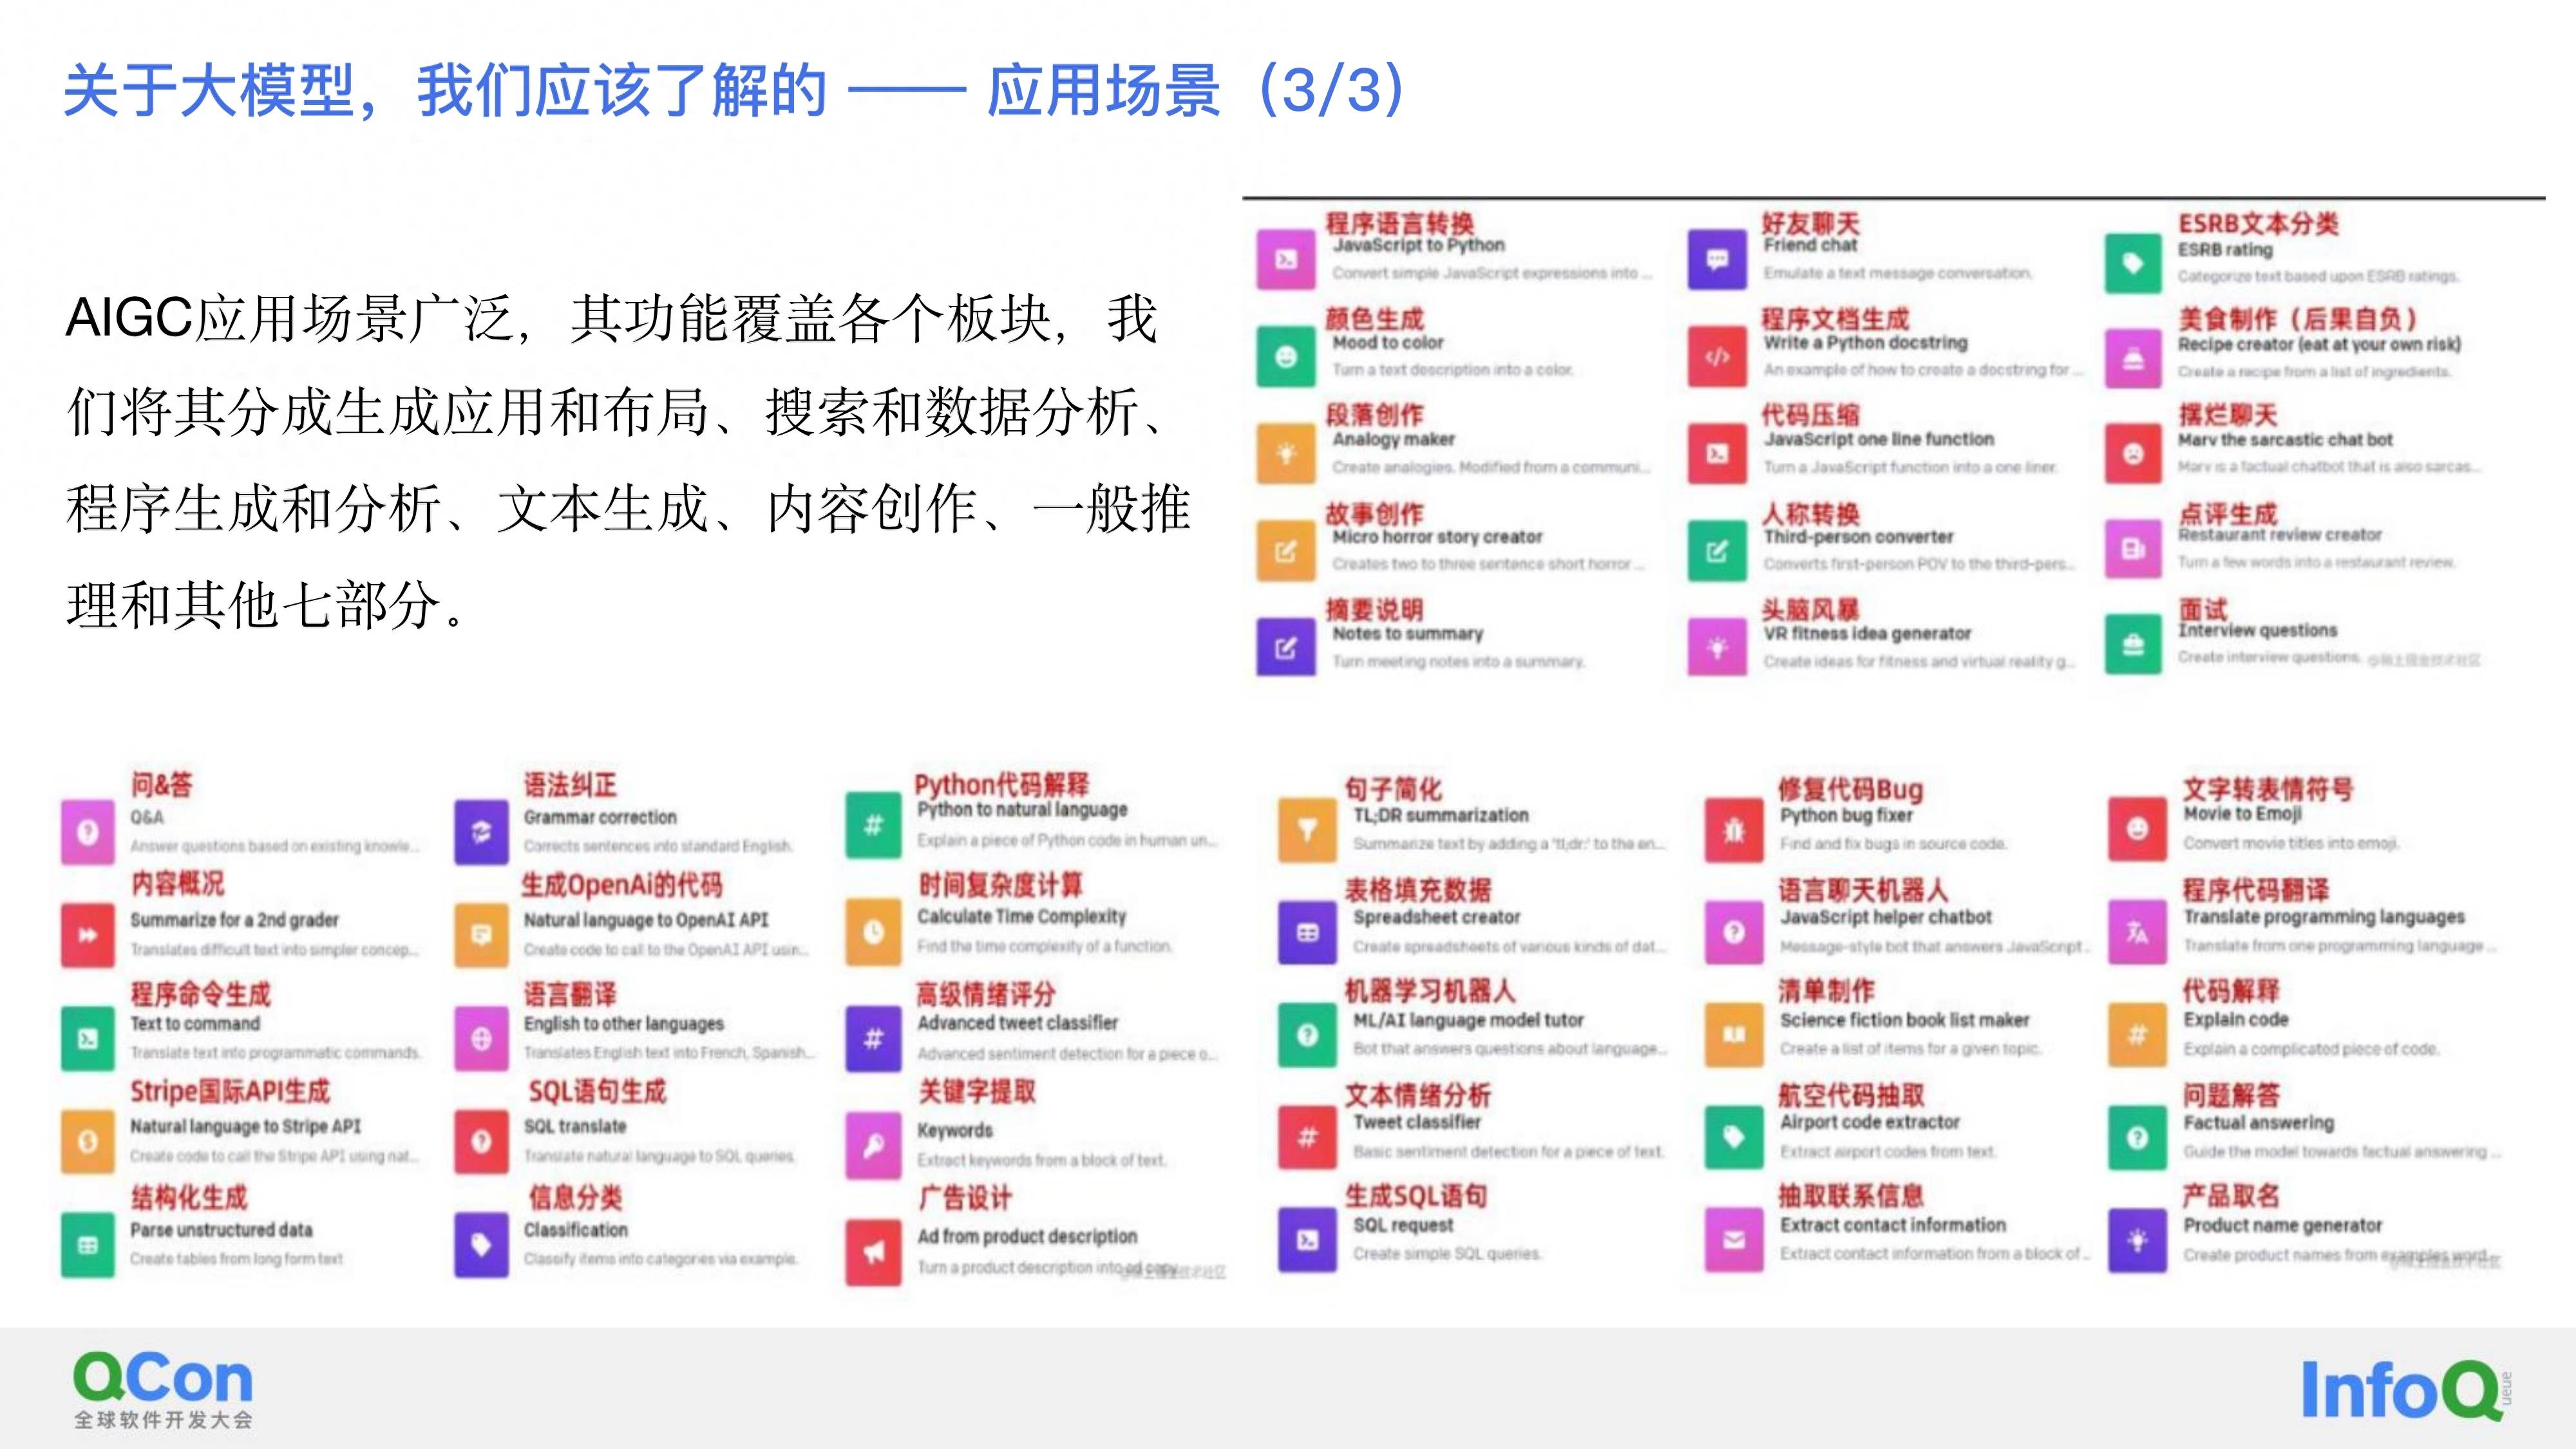Click the Calculate Time Complexity clock icon
This screenshot has height=1449, width=2576.
coord(873,932)
